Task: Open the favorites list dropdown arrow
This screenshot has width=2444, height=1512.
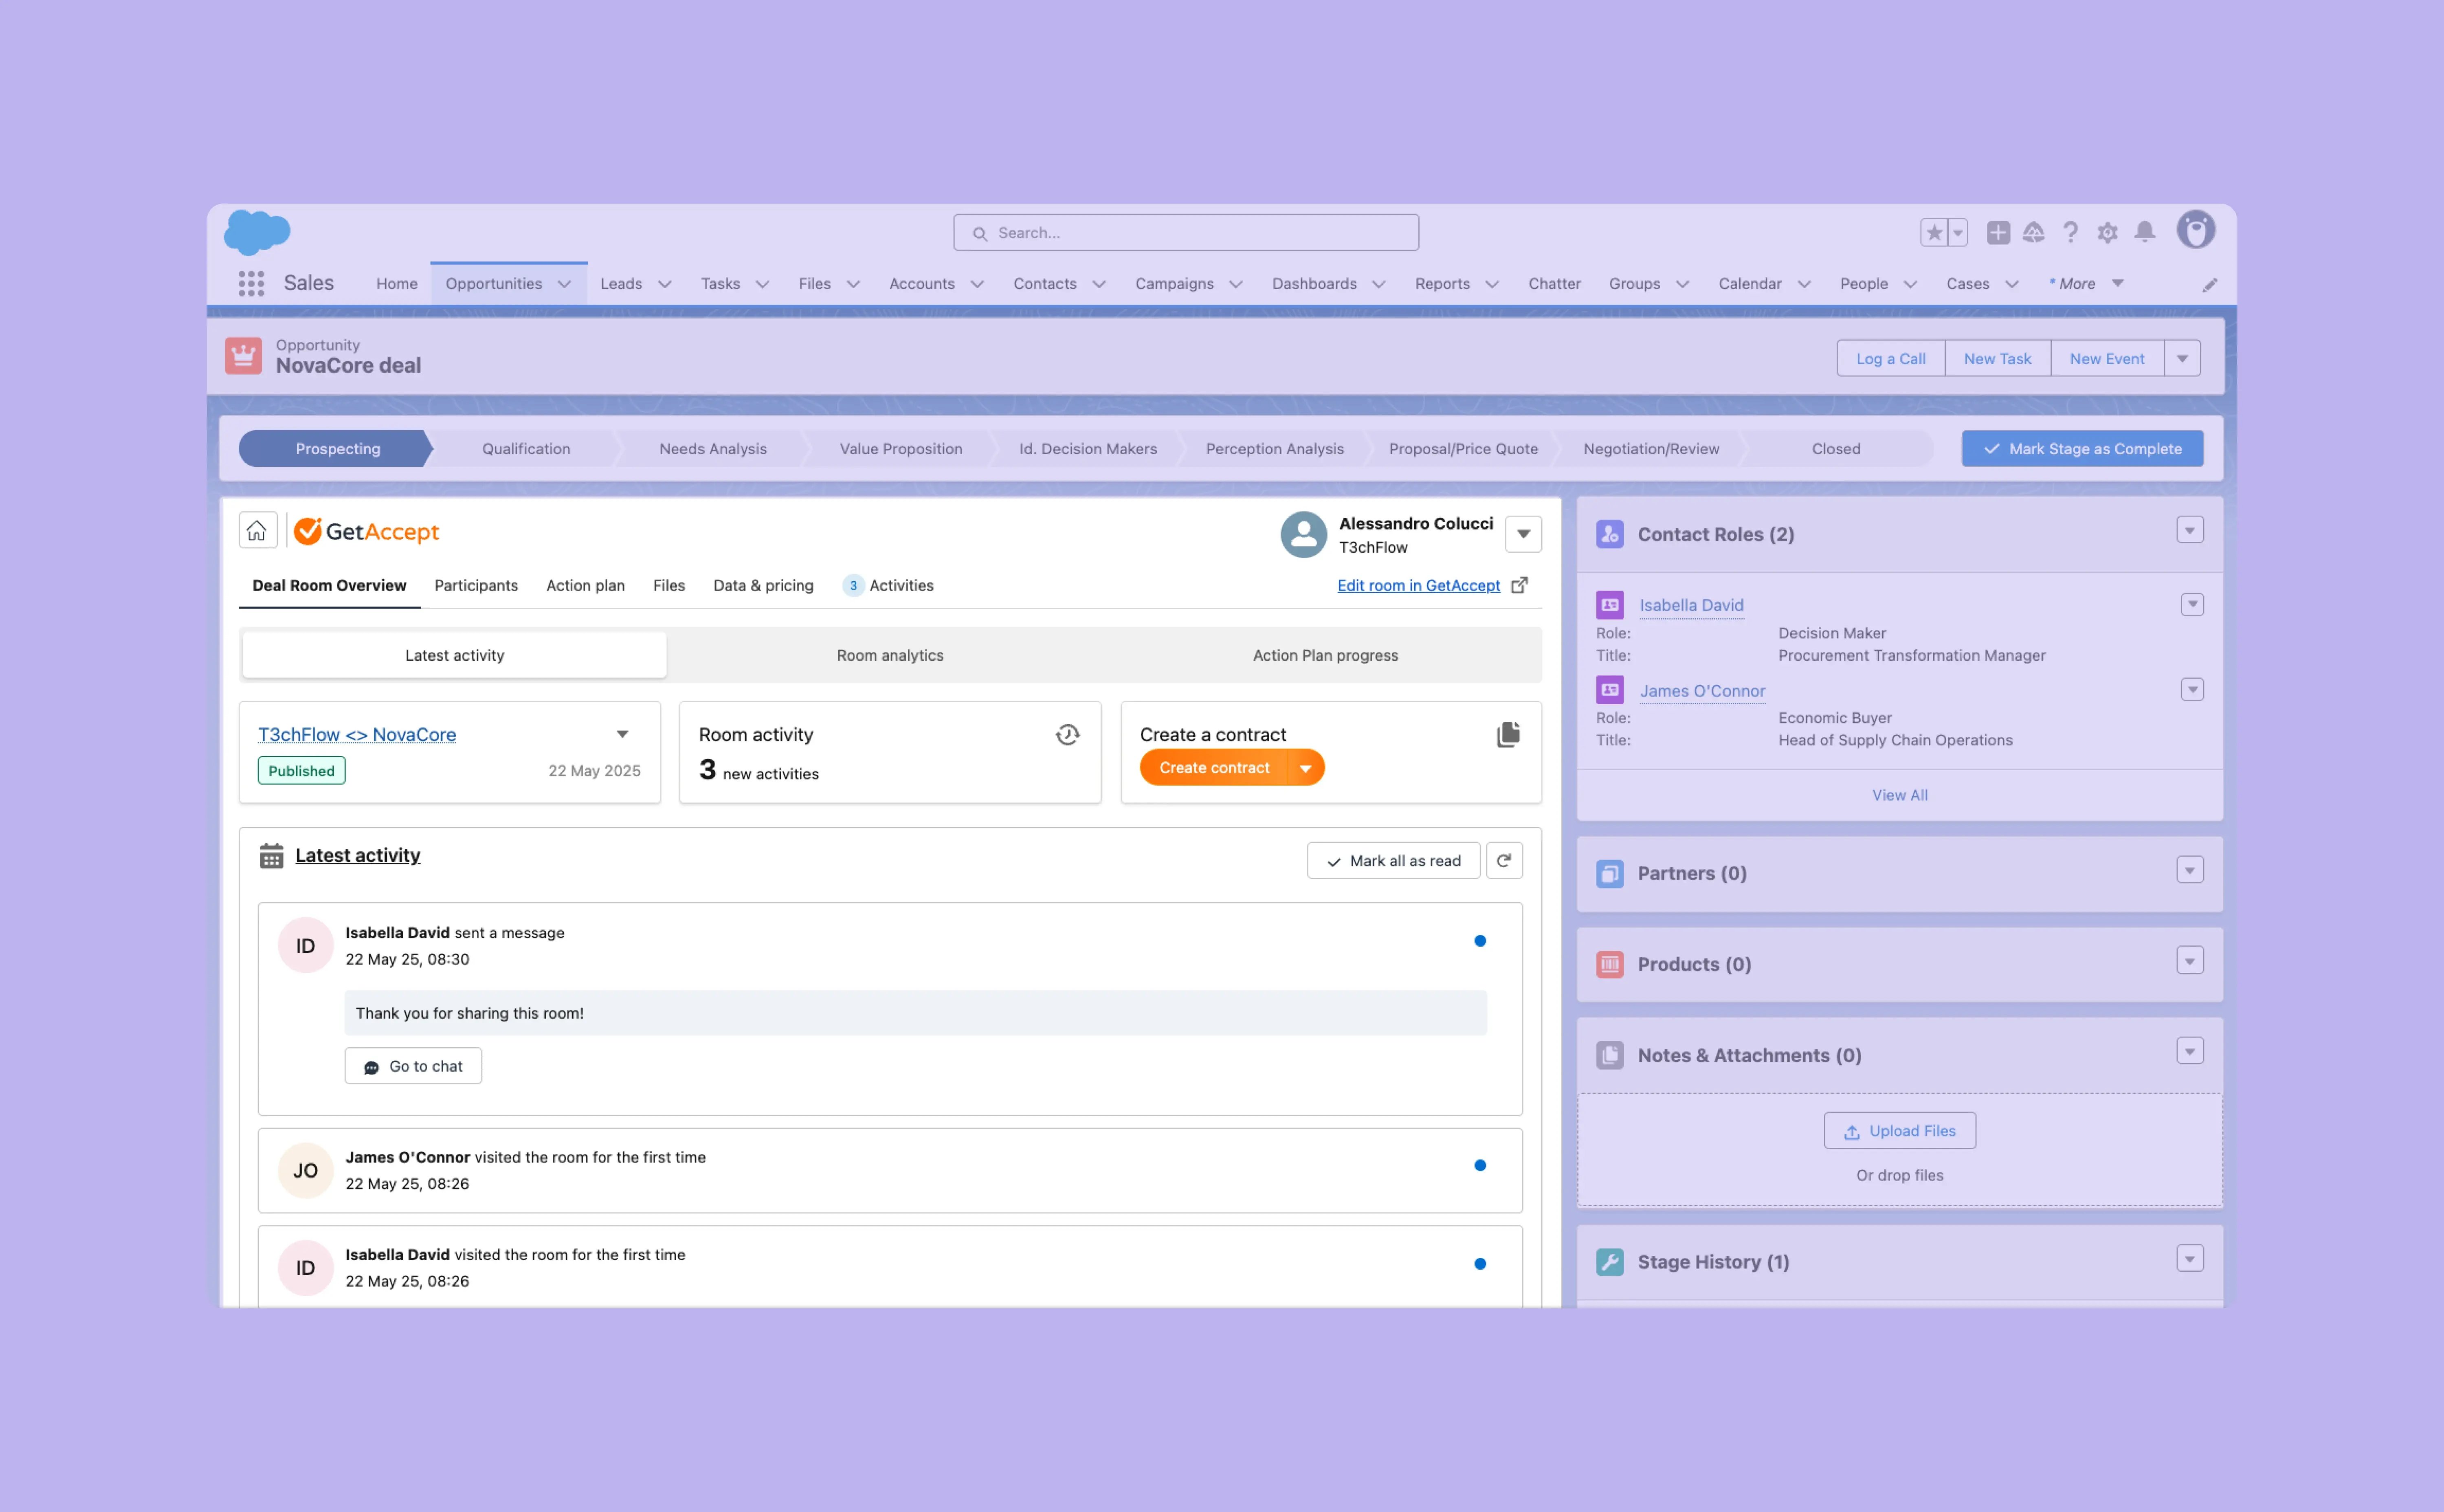Action: pyautogui.click(x=1958, y=233)
